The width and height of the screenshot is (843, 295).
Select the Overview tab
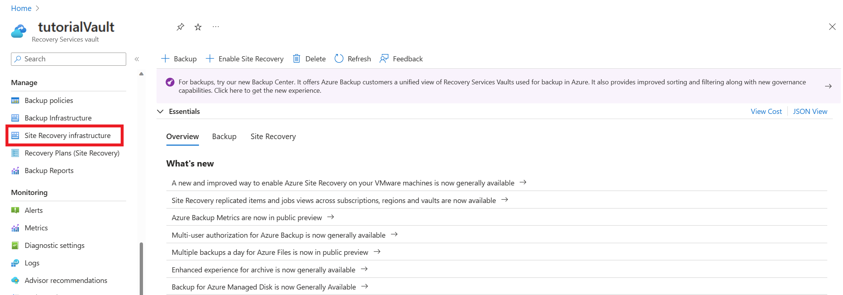[x=182, y=137]
